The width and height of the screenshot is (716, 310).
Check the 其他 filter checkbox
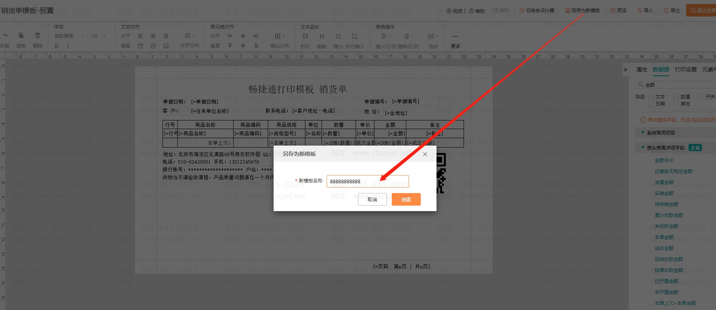point(676,104)
